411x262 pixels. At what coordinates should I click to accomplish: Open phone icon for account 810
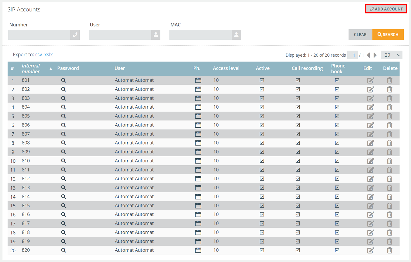pyautogui.click(x=198, y=161)
